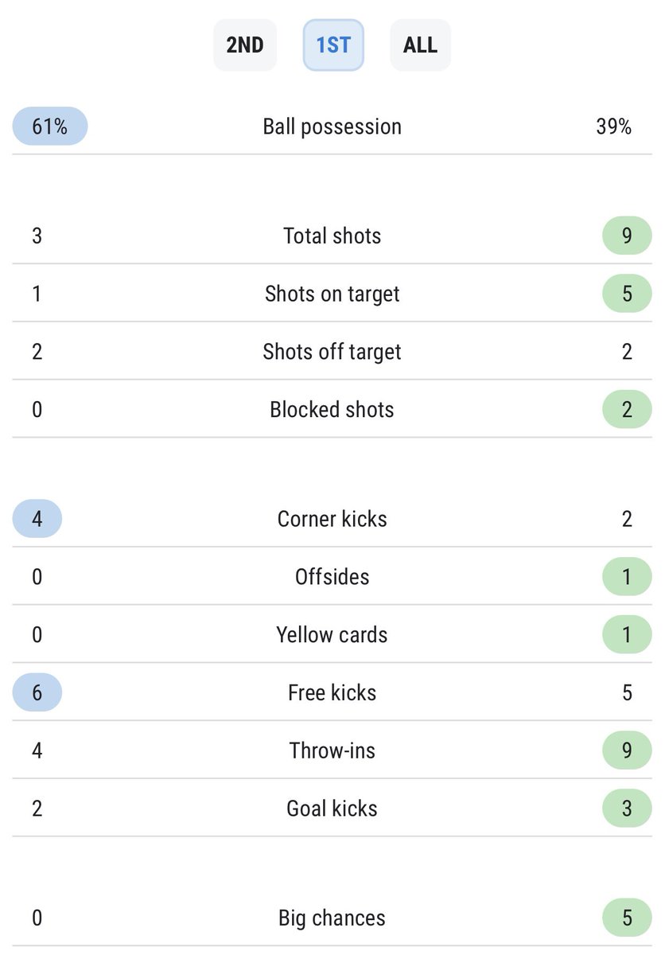The height and width of the screenshot is (955, 665).
Task: Select the Ball possession label
Action: pyautogui.click(x=332, y=127)
